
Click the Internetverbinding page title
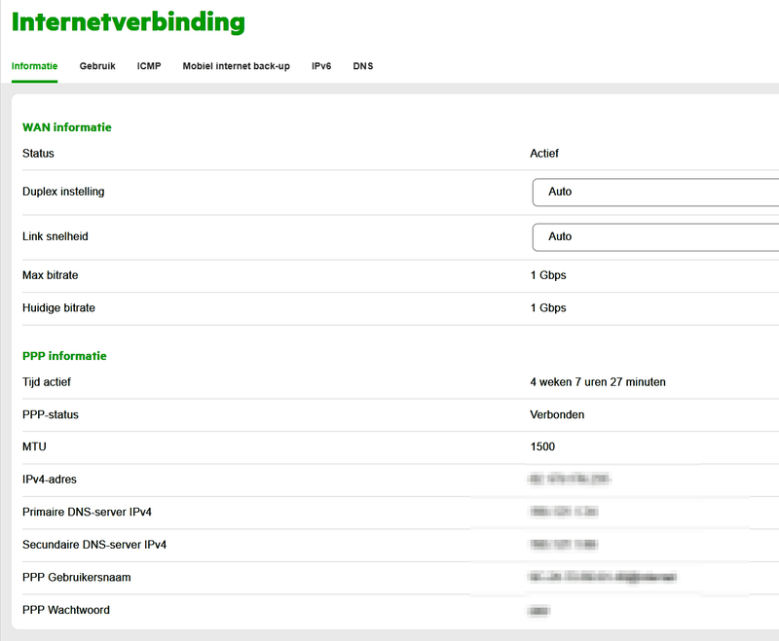[129, 22]
